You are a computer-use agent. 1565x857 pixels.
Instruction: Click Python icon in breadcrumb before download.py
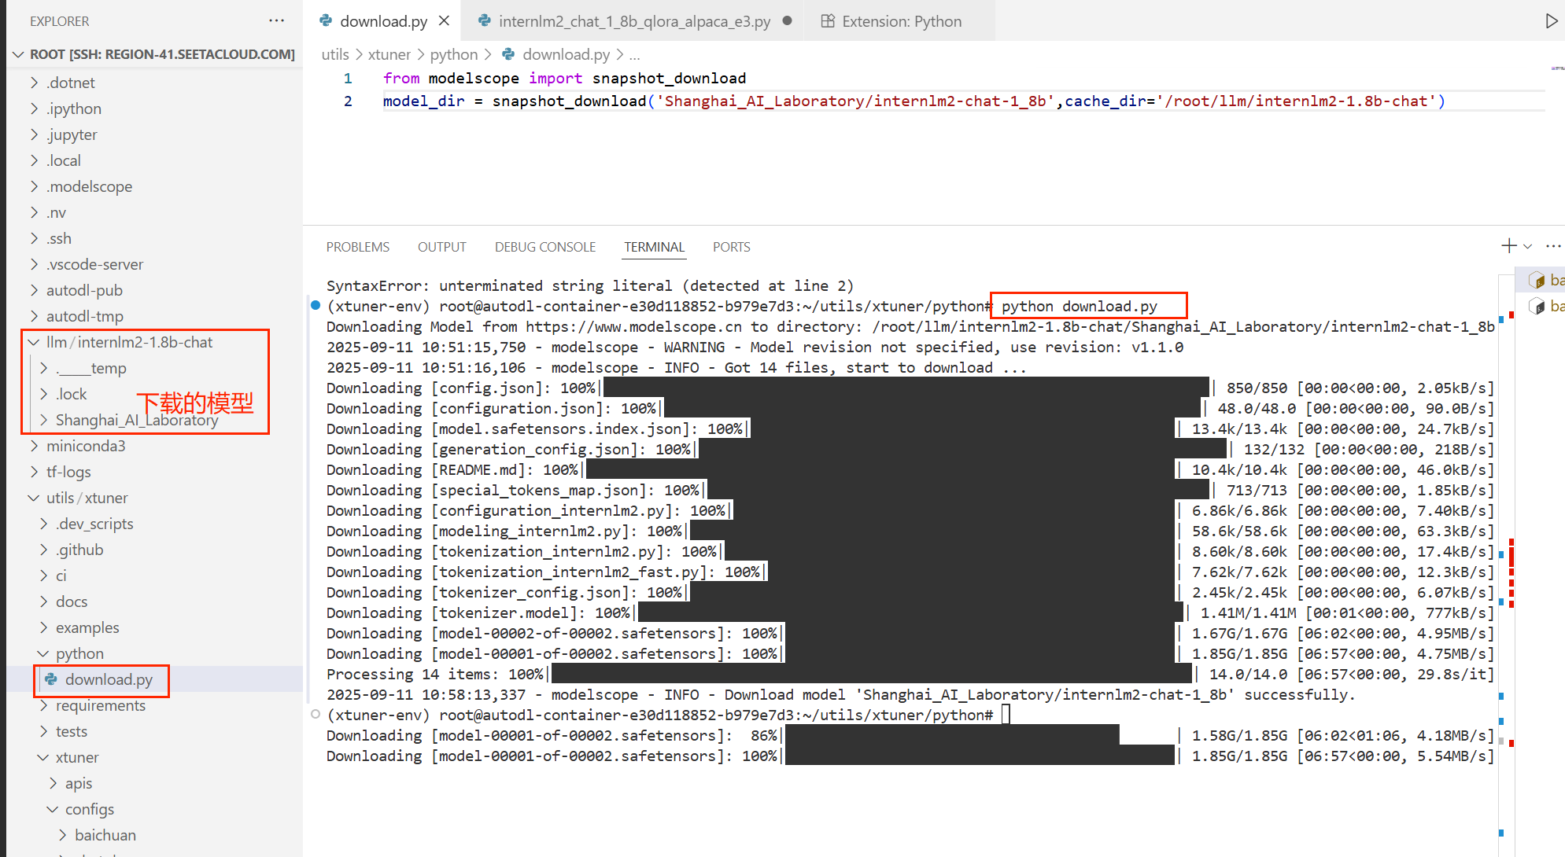[508, 54]
